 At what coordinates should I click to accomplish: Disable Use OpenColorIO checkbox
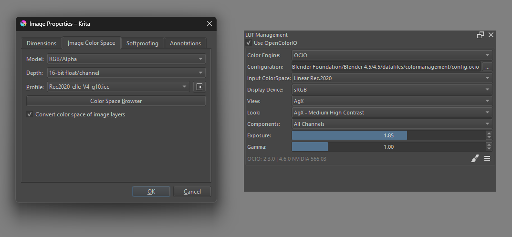[x=249, y=43]
